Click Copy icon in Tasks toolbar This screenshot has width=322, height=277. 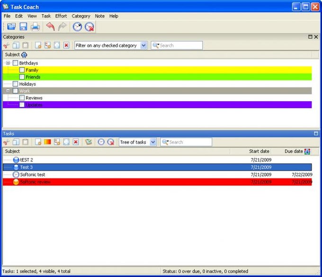(x=16, y=142)
